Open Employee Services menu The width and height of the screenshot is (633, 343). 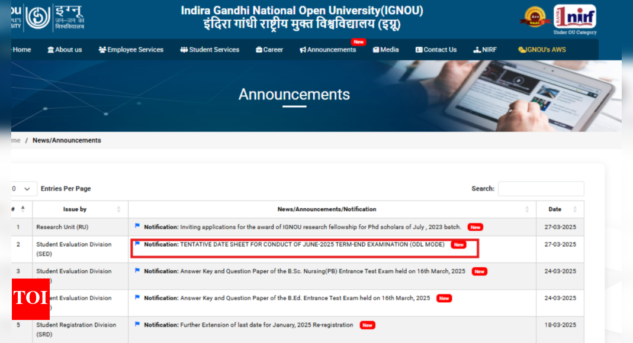131,50
